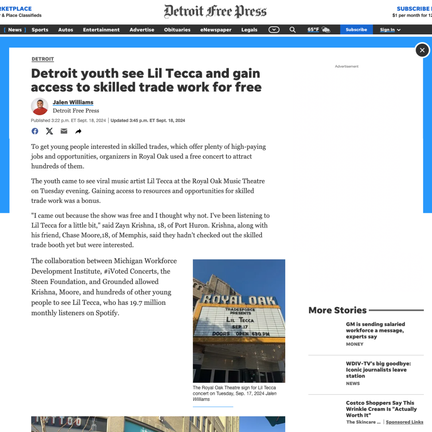Click the Royal Oak Theatre photo caption
Screen dimensions: 432x432
[x=234, y=394]
